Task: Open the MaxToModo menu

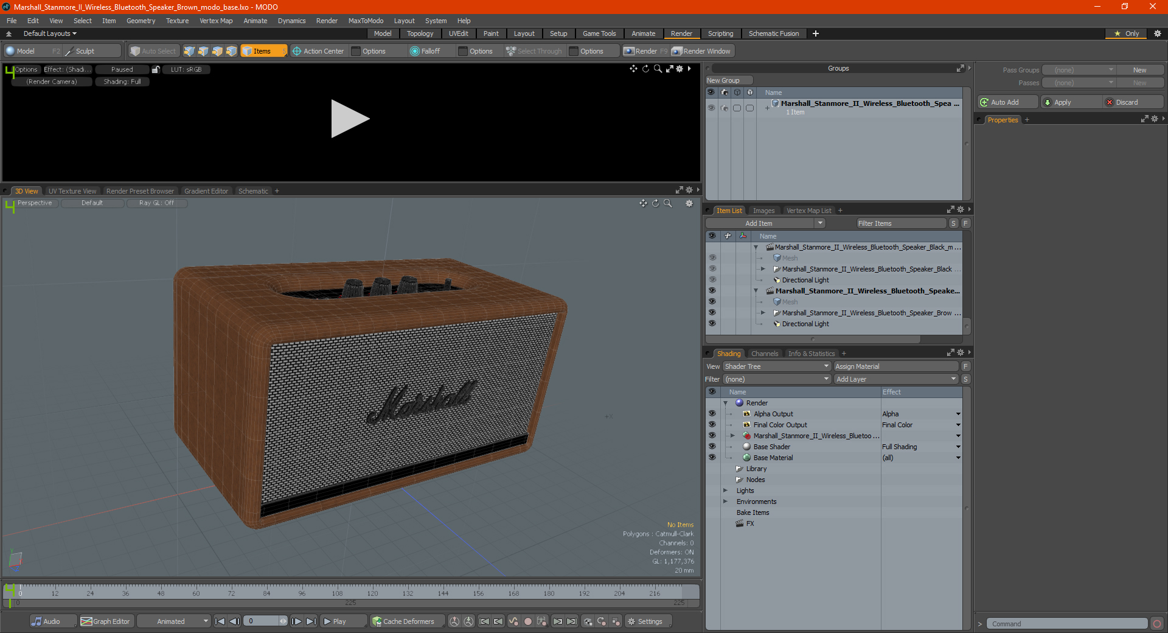Action: [366, 21]
